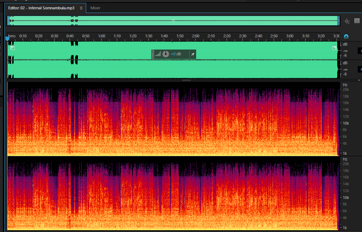This screenshot has height=232, width=362.
Task: Click the -6 label on left channel dB scale
Action: [345, 56]
